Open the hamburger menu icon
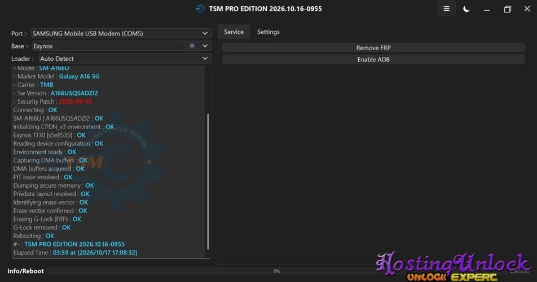Screen dimensions: 537x282 point(446,9)
